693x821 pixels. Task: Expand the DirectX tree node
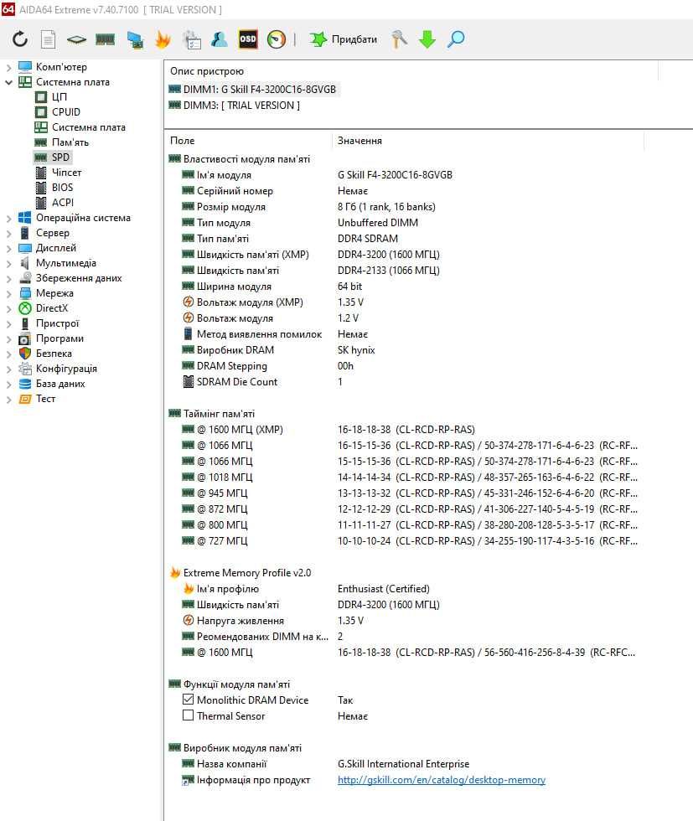pos(8,308)
